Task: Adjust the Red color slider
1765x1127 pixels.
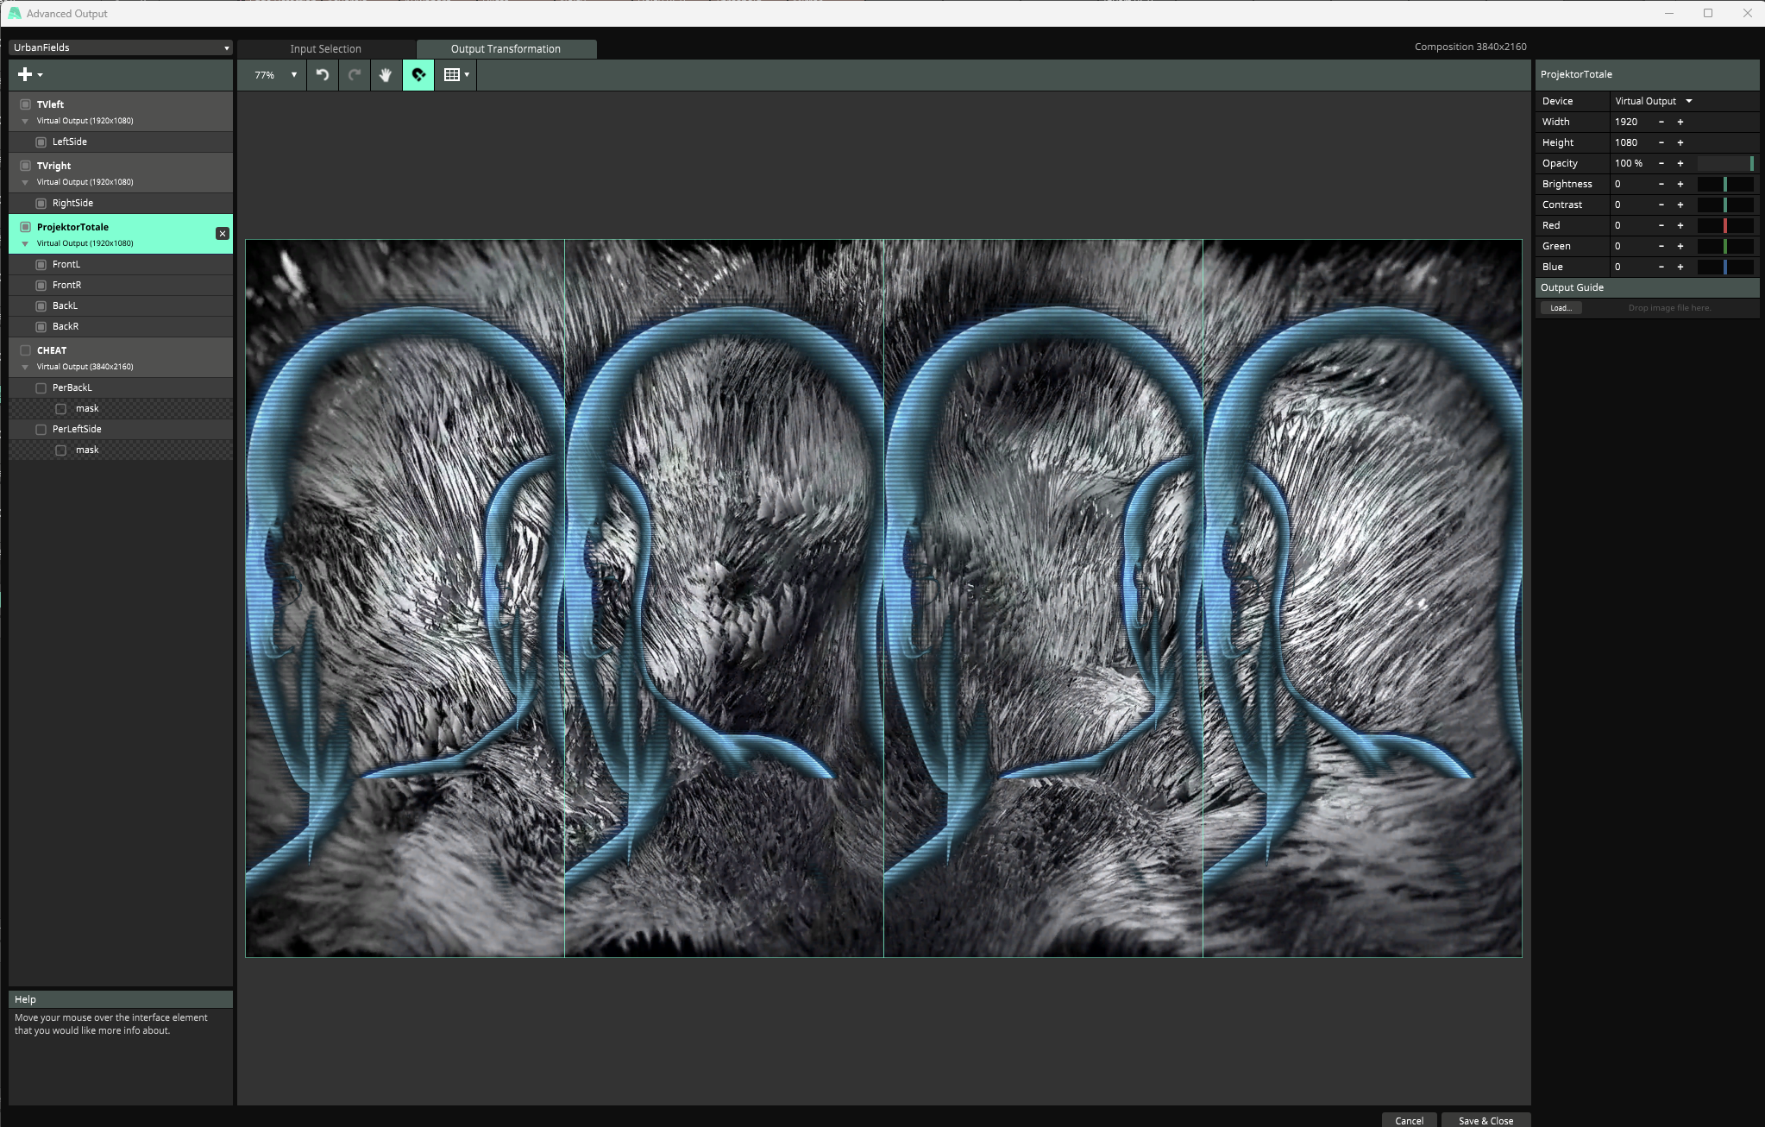Action: [1724, 225]
